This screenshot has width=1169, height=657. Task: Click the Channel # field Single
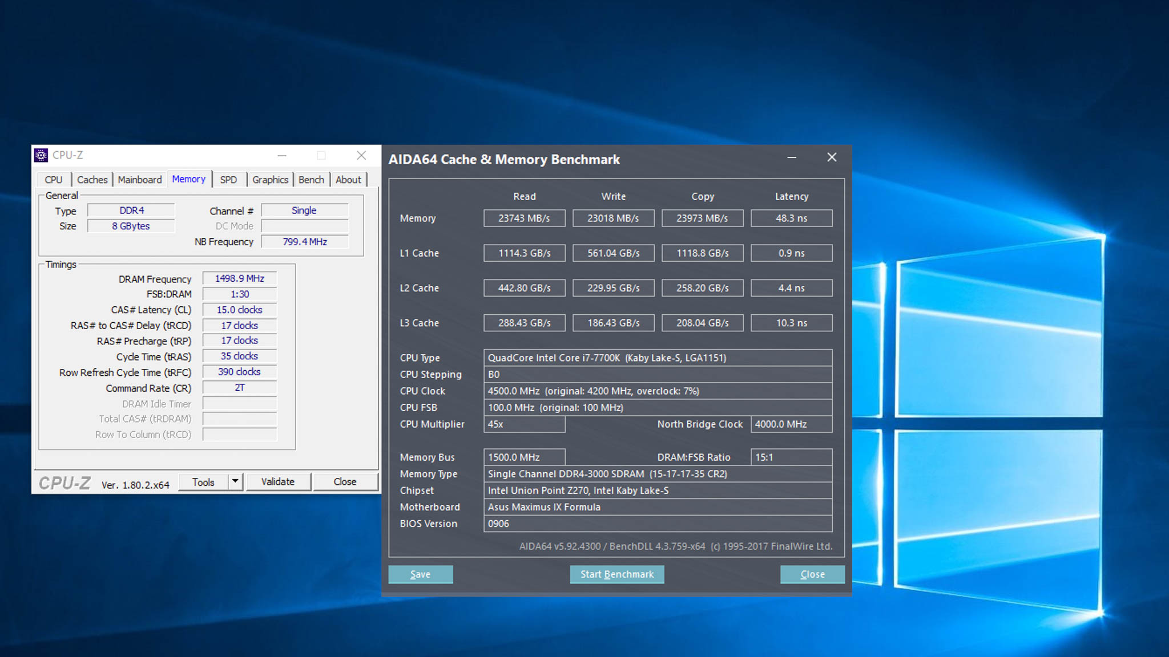click(x=304, y=210)
